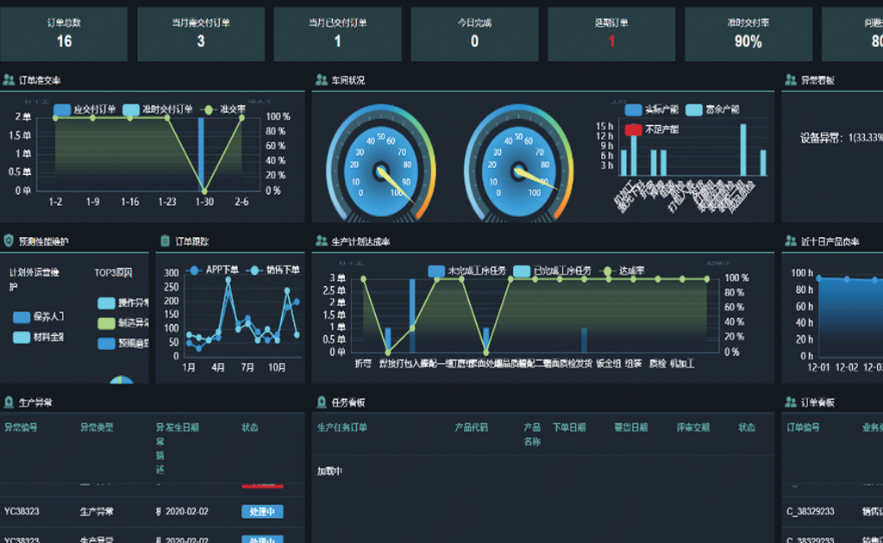
Task: Click the 实际产能 legend color swatch
Action: (634, 109)
